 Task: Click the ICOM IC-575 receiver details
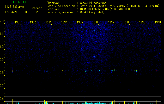click(x=105, y=9)
